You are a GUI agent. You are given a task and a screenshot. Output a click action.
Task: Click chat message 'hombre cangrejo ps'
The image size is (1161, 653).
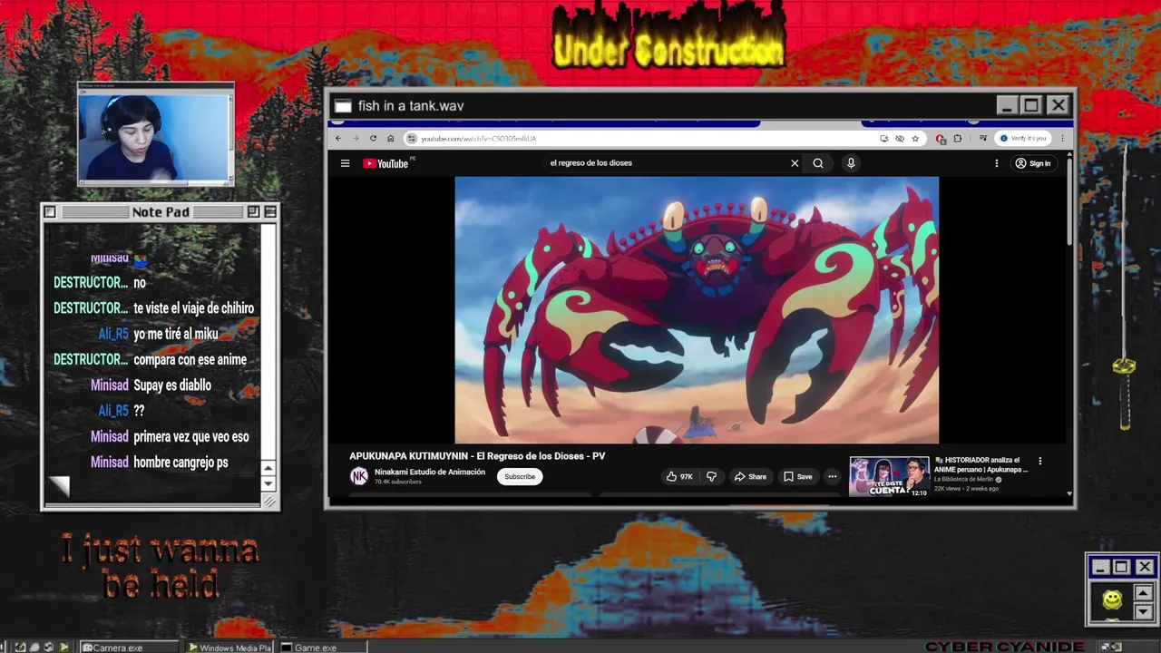[x=180, y=463]
